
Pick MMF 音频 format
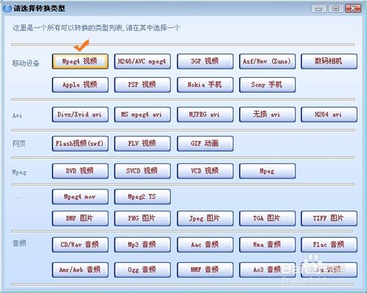click(205, 270)
